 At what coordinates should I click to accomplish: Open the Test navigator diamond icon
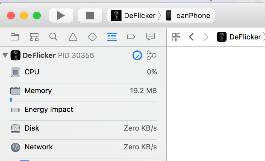92,37
